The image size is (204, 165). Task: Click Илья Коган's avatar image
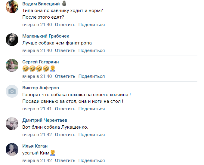click(x=12, y=149)
